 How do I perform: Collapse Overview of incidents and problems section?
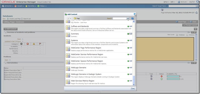pos(5,32)
